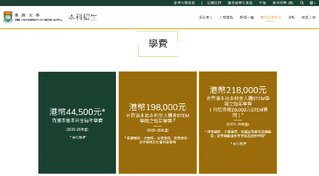
Task: Open 訂閱我們 in top bar
Action: tap(214, 3)
